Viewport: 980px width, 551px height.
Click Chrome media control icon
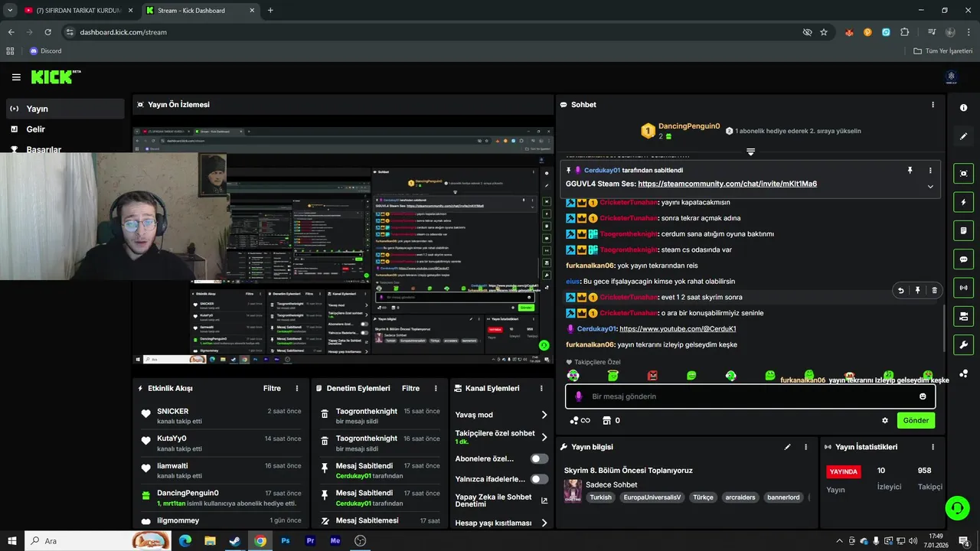click(931, 32)
